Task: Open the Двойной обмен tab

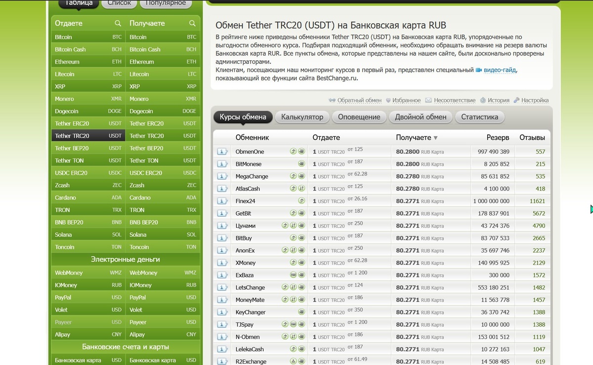Action: pos(421,117)
